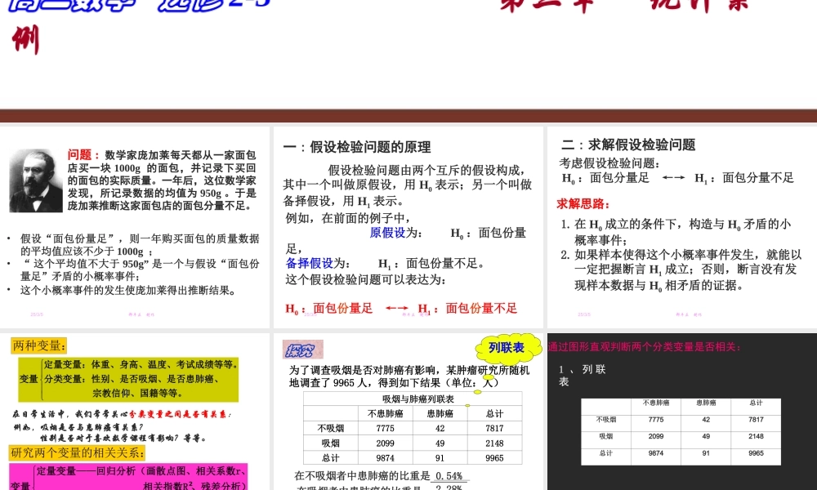
Task: Click the 探究 label graphic
Action: pyautogui.click(x=303, y=350)
